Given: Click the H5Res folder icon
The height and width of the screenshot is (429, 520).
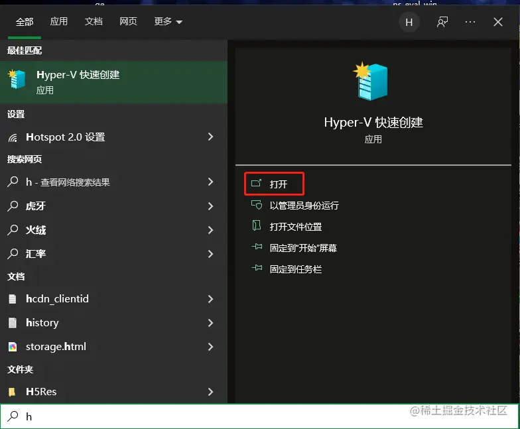Looking at the screenshot, I should pos(12,393).
